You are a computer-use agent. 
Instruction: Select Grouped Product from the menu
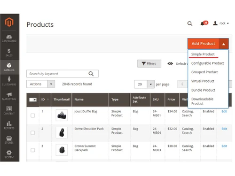pyautogui.click(x=204, y=72)
